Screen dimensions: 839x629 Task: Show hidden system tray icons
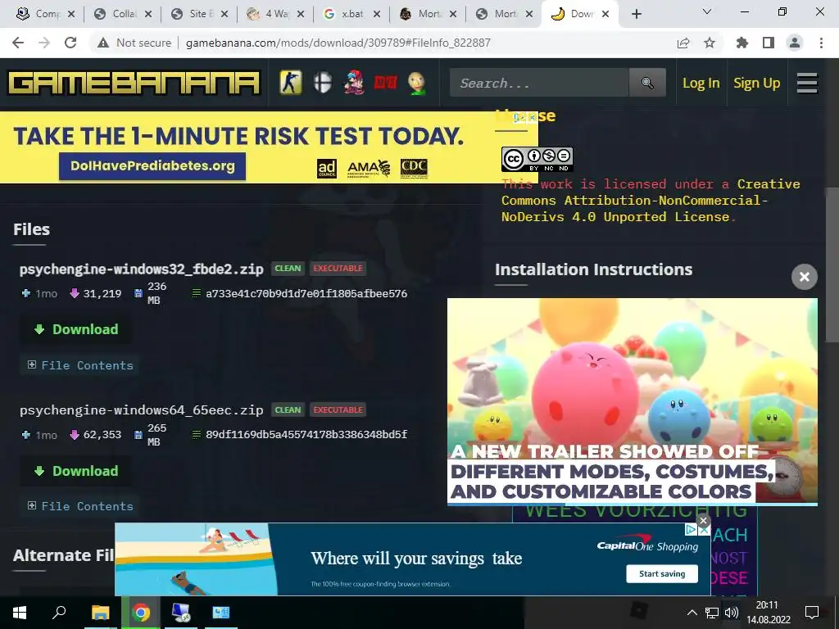tap(692, 613)
